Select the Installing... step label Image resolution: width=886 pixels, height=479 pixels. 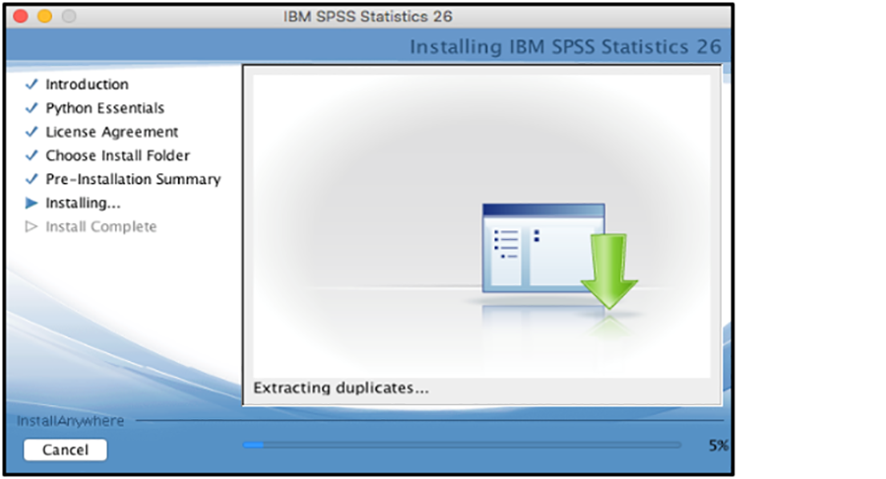pyautogui.click(x=83, y=203)
